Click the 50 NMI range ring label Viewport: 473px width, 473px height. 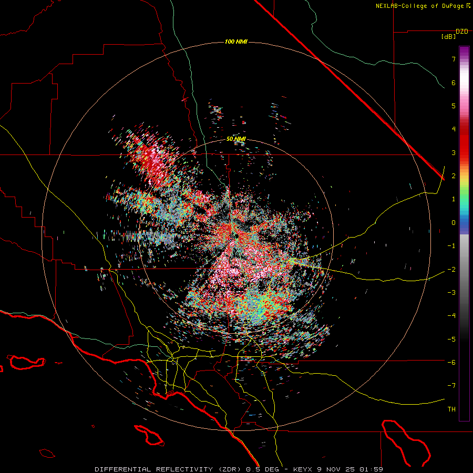pos(236,139)
